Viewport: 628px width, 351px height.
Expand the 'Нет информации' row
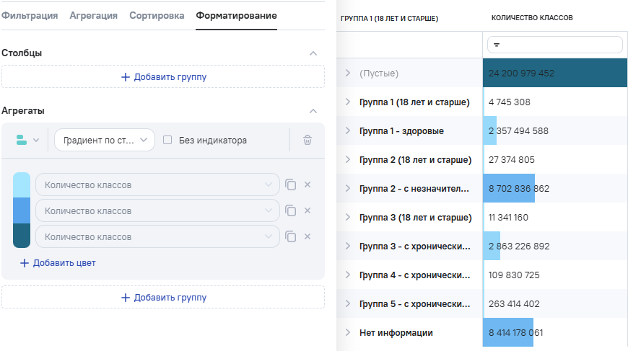tap(347, 333)
